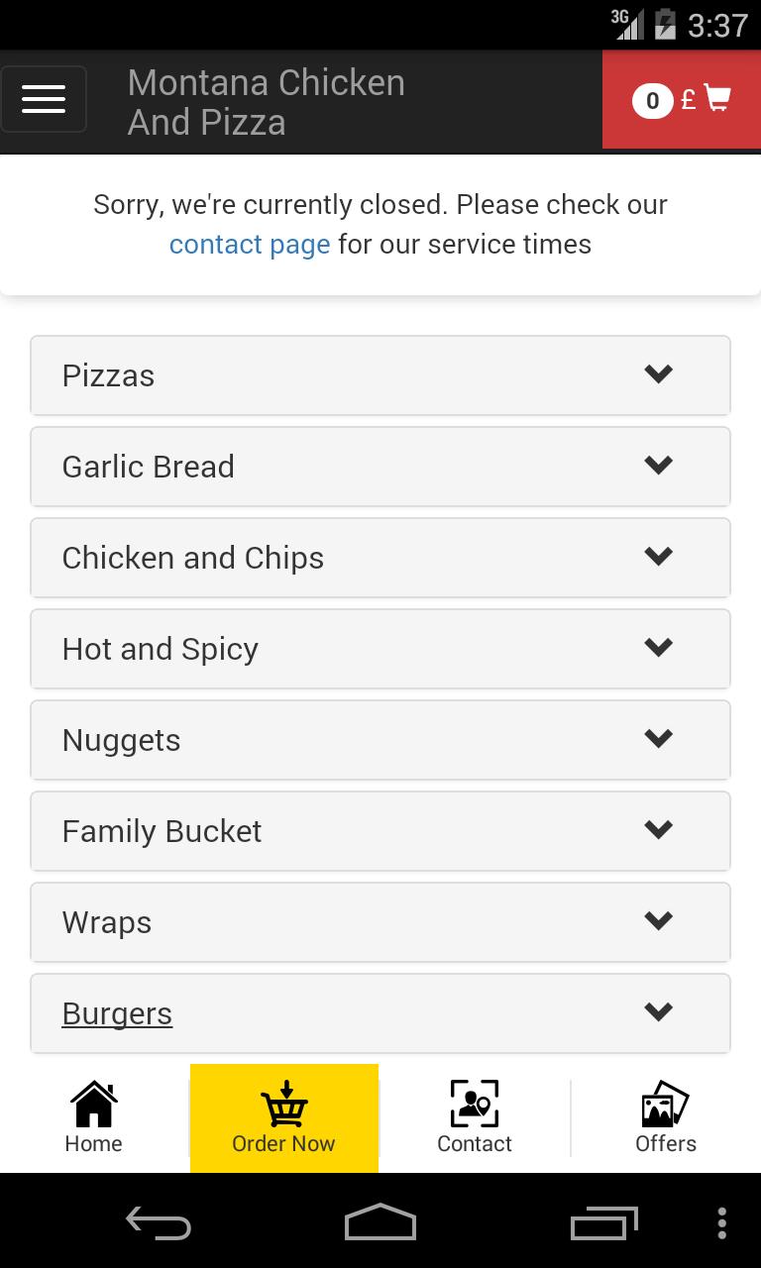Image resolution: width=761 pixels, height=1268 pixels.
Task: Open the Offers pictures icon
Action: tap(665, 1104)
